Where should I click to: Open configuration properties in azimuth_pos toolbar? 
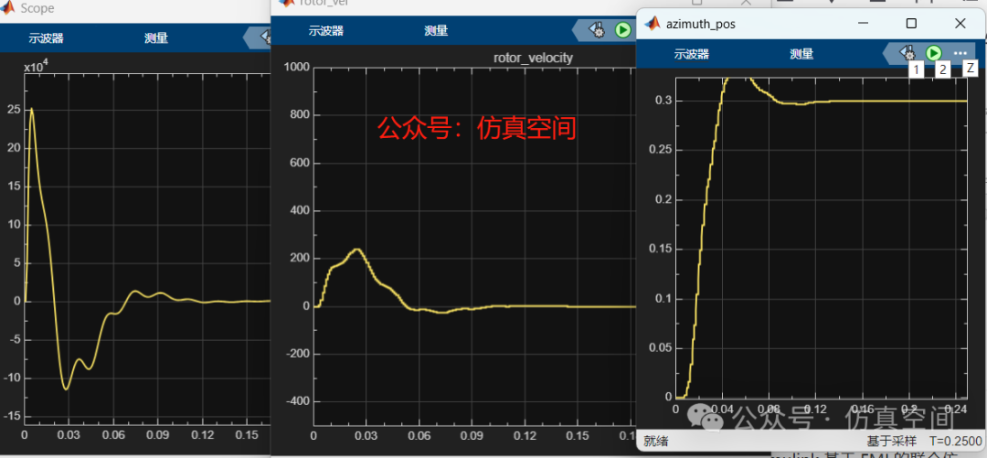point(907,53)
